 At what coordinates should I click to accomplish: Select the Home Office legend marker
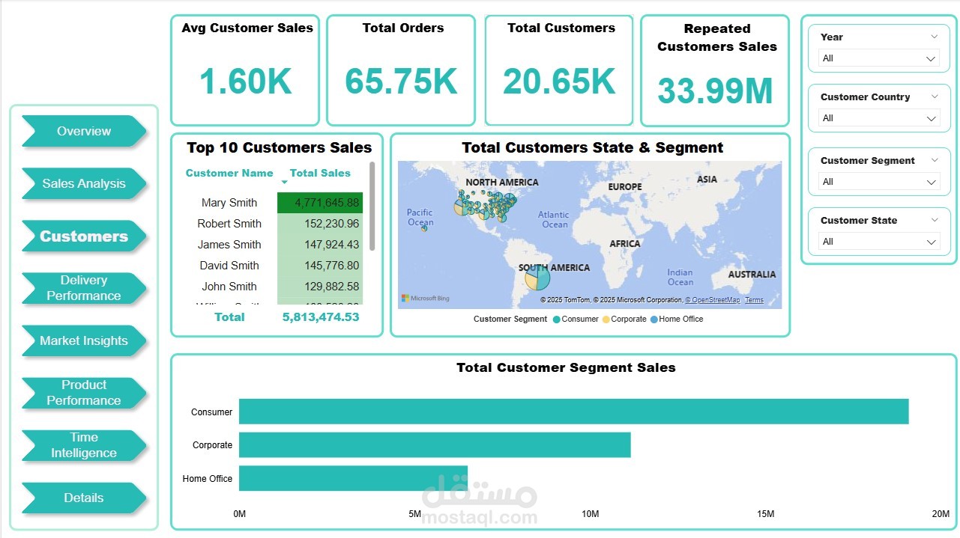(653, 320)
